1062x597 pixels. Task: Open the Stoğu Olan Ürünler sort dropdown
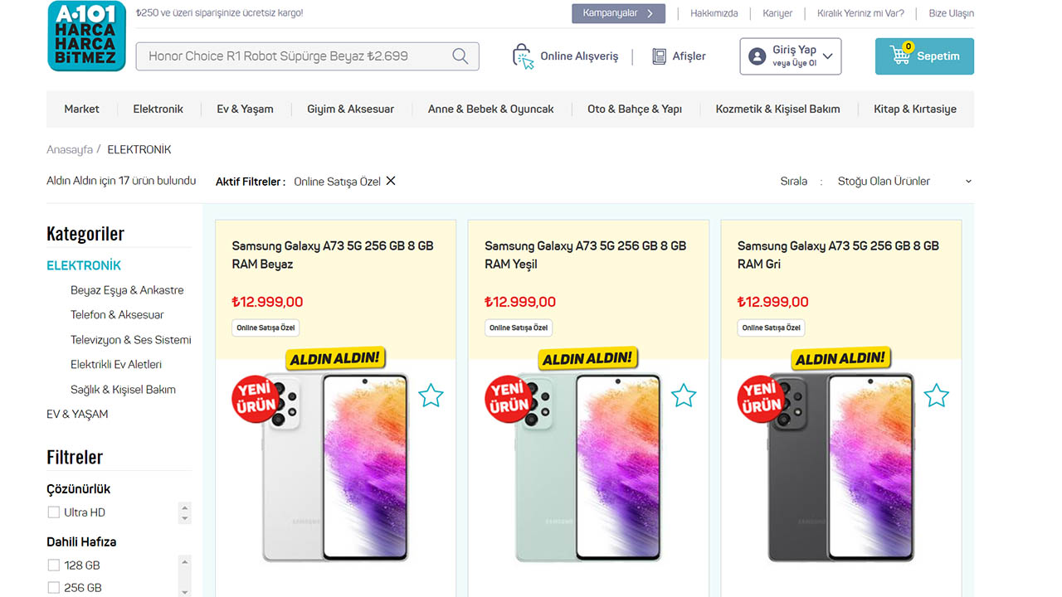click(904, 181)
